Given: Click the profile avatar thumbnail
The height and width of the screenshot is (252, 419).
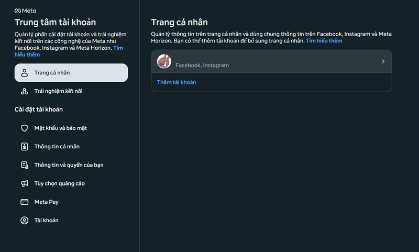Looking at the screenshot, I should [x=164, y=61].
